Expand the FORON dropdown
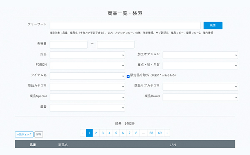Screen dimensions: 250x155 click(87, 66)
